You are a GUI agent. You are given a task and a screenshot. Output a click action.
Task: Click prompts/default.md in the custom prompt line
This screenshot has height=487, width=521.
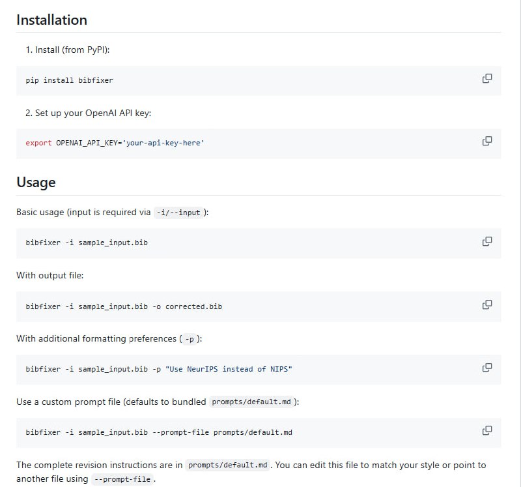[x=251, y=402]
